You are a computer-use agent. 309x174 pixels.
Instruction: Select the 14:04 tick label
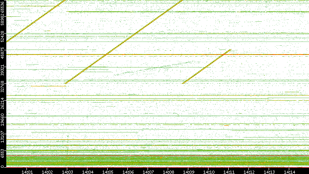(x=87, y=172)
